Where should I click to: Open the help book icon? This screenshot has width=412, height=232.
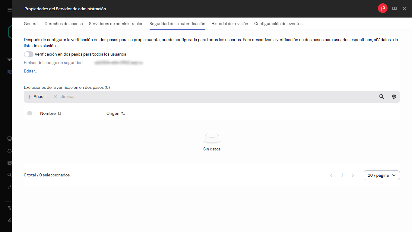[394, 9]
